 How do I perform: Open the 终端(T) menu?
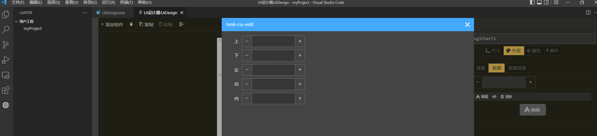[126, 3]
